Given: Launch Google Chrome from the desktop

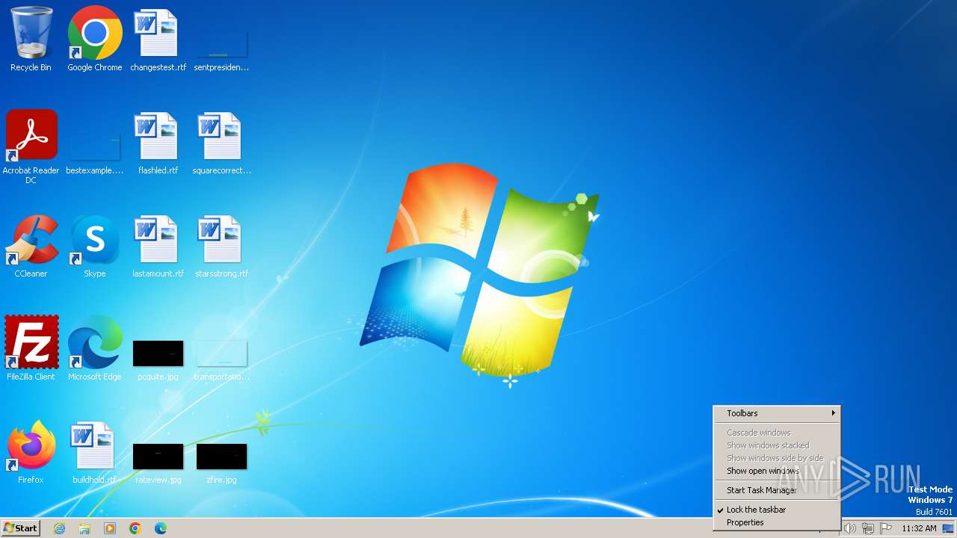Looking at the screenshot, I should tap(95, 40).
